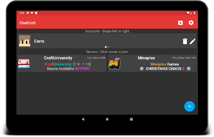Tap the Carra player skin avatar
Image resolution: width=214 pixels, height=137 pixels.
click(24, 41)
